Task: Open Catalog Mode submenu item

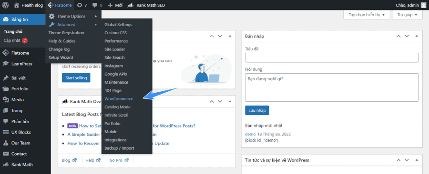Action: click(x=117, y=107)
